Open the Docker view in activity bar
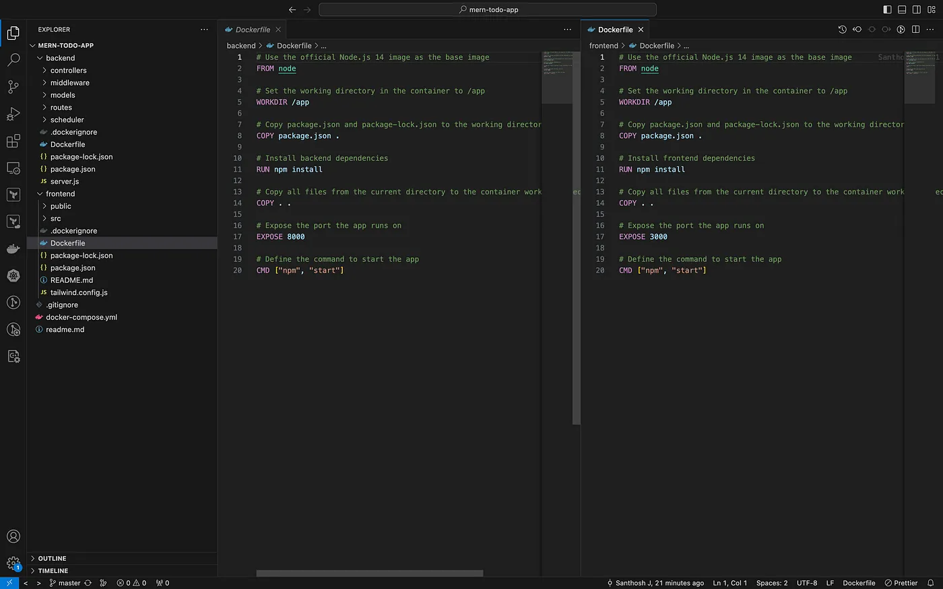 [13, 248]
